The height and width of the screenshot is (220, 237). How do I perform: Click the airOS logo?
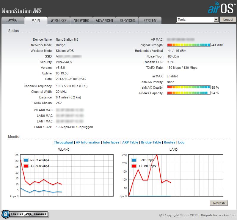point(222,8)
